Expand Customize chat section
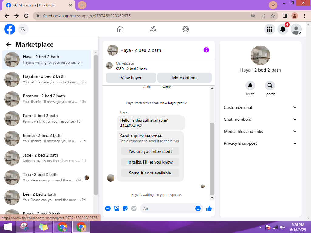This screenshot has height=233, width=311. (260, 107)
